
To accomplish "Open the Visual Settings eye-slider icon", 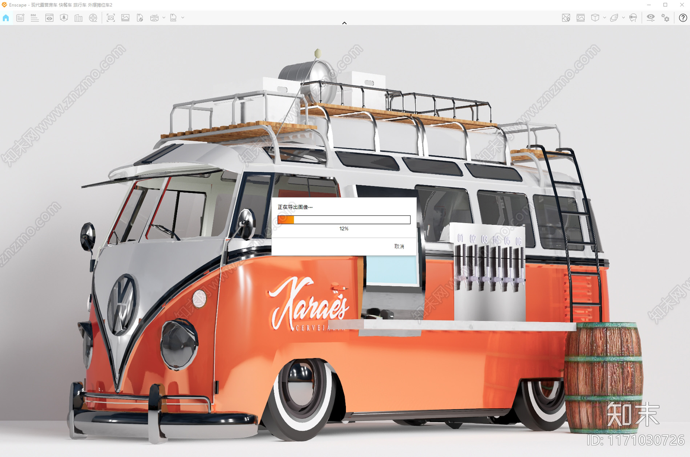I will pos(651,18).
